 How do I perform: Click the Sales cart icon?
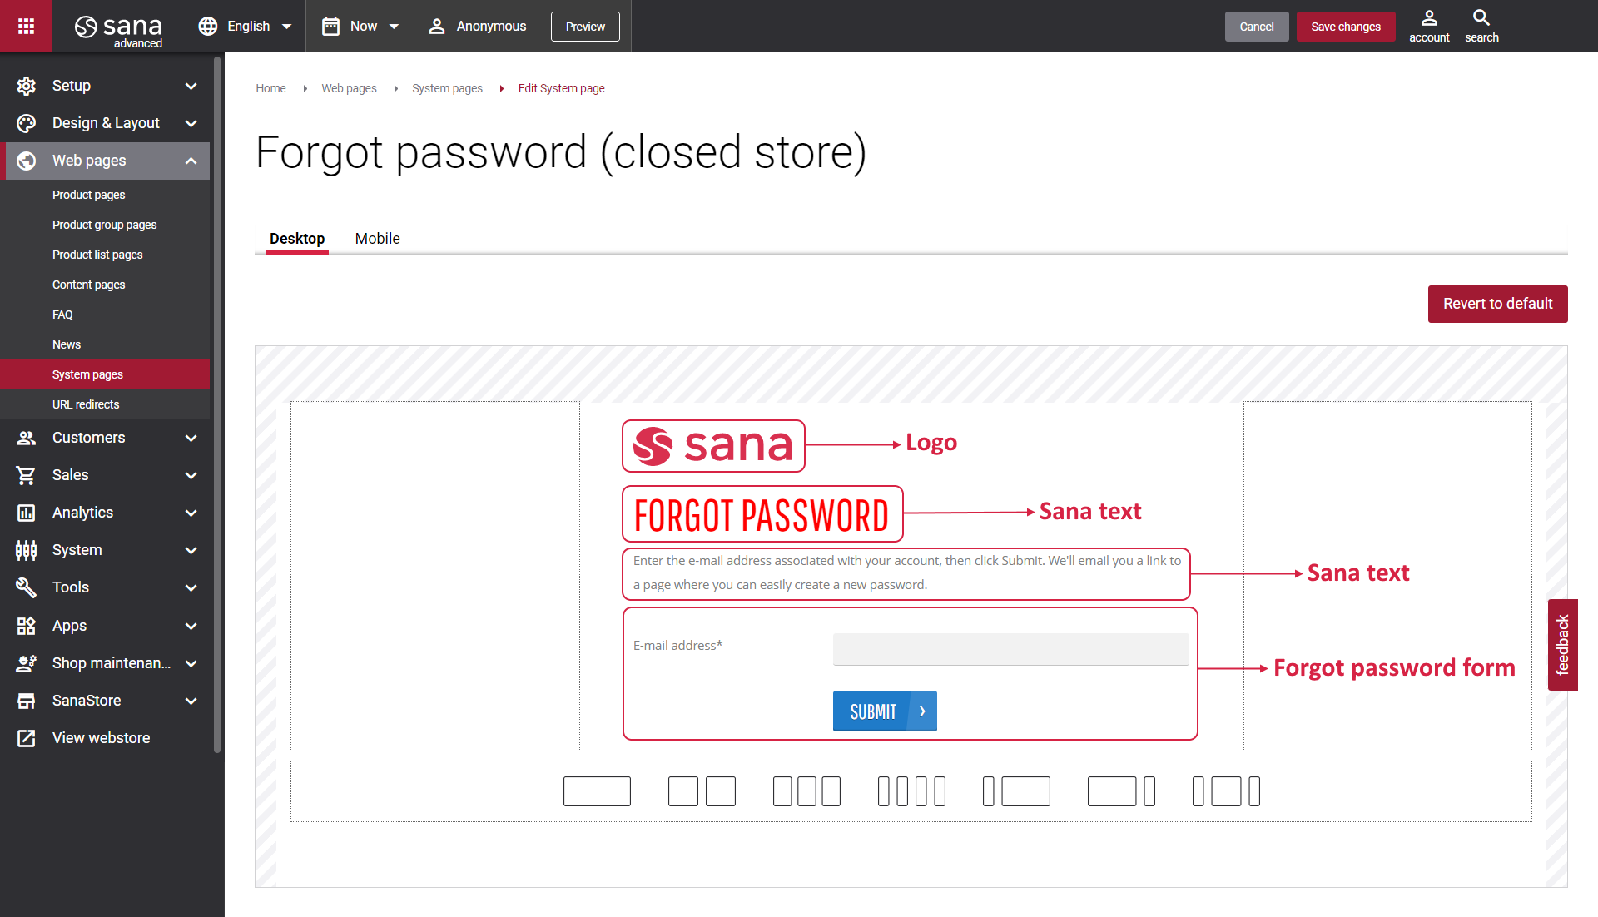pos(27,475)
